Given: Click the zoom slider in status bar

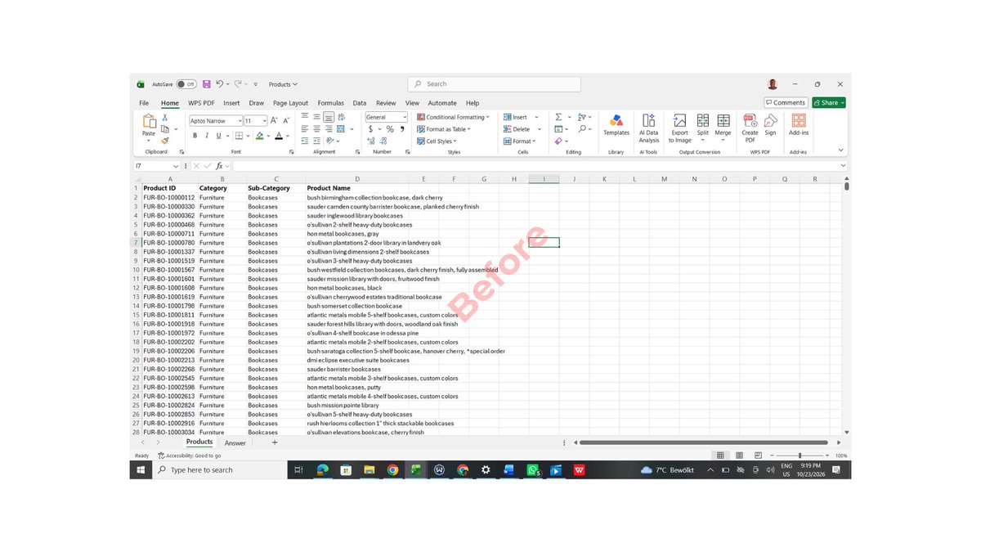Looking at the screenshot, I should pyautogui.click(x=800, y=456).
